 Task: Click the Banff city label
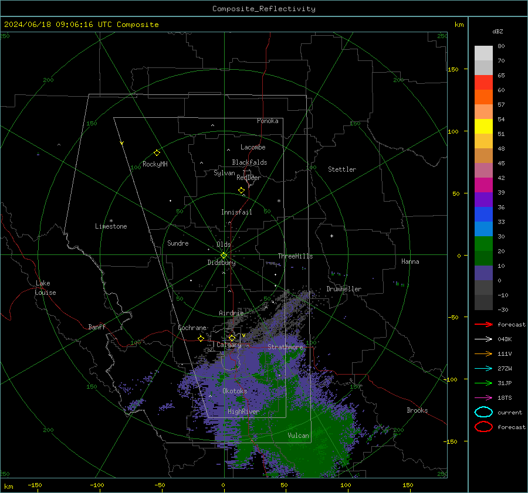pos(97,327)
